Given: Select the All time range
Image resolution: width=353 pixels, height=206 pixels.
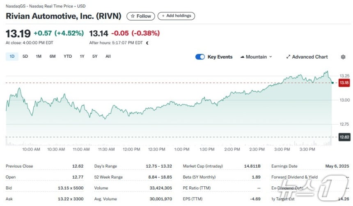Looking at the screenshot, I should [x=108, y=57].
